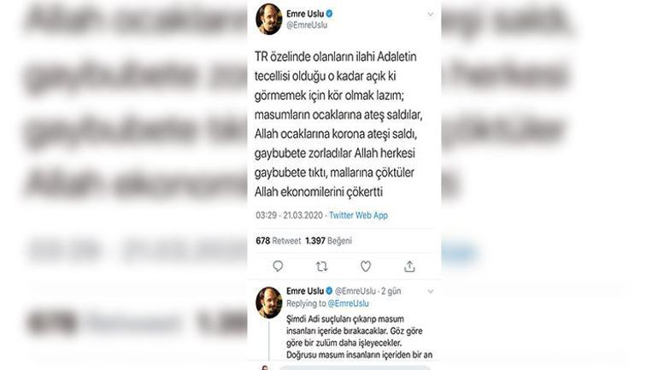Click @EmreUslu in Replying to line
The height and width of the screenshot is (370, 658).
click(349, 303)
